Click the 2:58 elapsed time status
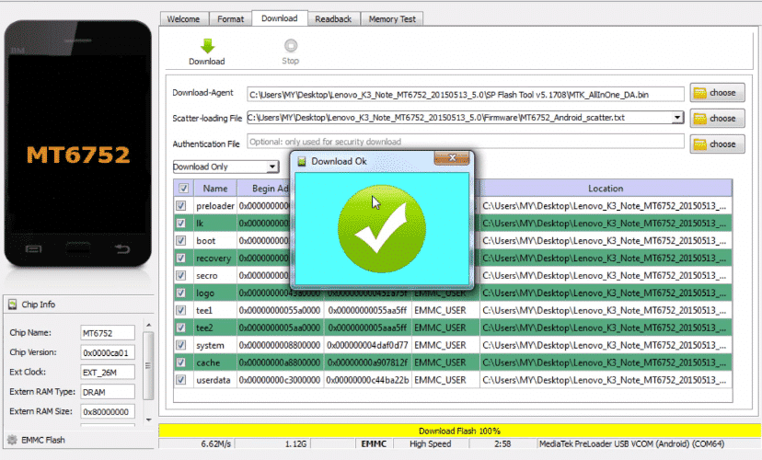Image resolution: width=762 pixels, height=460 pixels. tap(502, 444)
